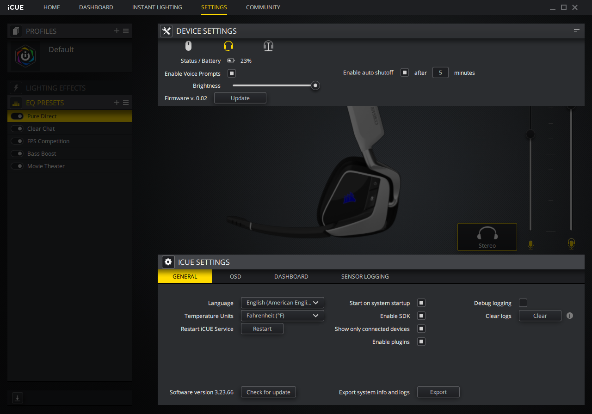Click the auto shutoff minutes input field
Screen dimensions: 592x414
coord(440,73)
